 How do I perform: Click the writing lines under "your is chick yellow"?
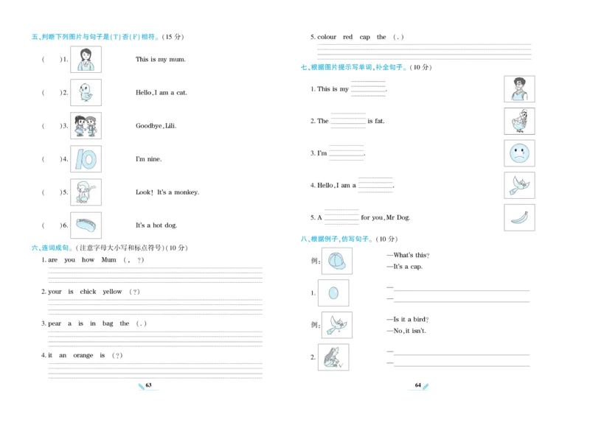point(155,306)
